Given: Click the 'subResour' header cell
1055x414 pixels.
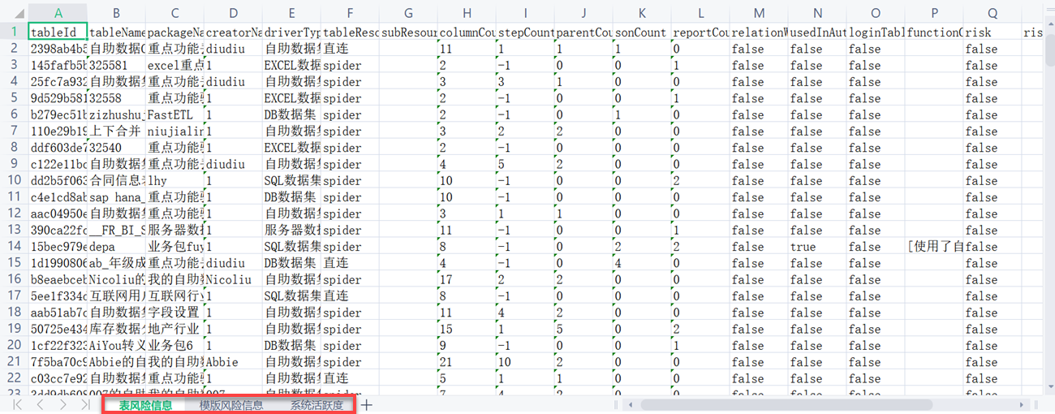Looking at the screenshot, I should click(408, 32).
